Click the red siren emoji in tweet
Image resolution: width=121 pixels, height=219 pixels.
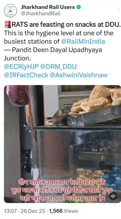(x=7, y=25)
